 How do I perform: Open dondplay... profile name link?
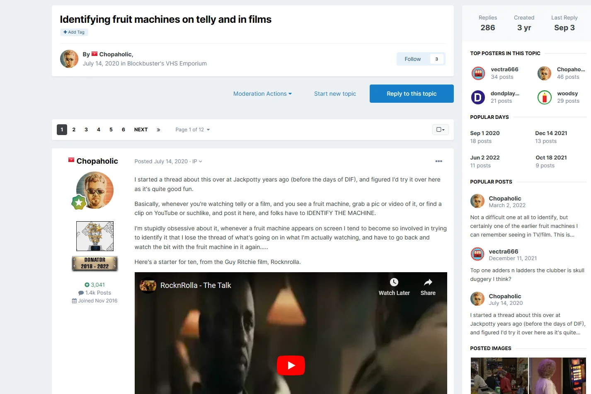[x=505, y=94]
